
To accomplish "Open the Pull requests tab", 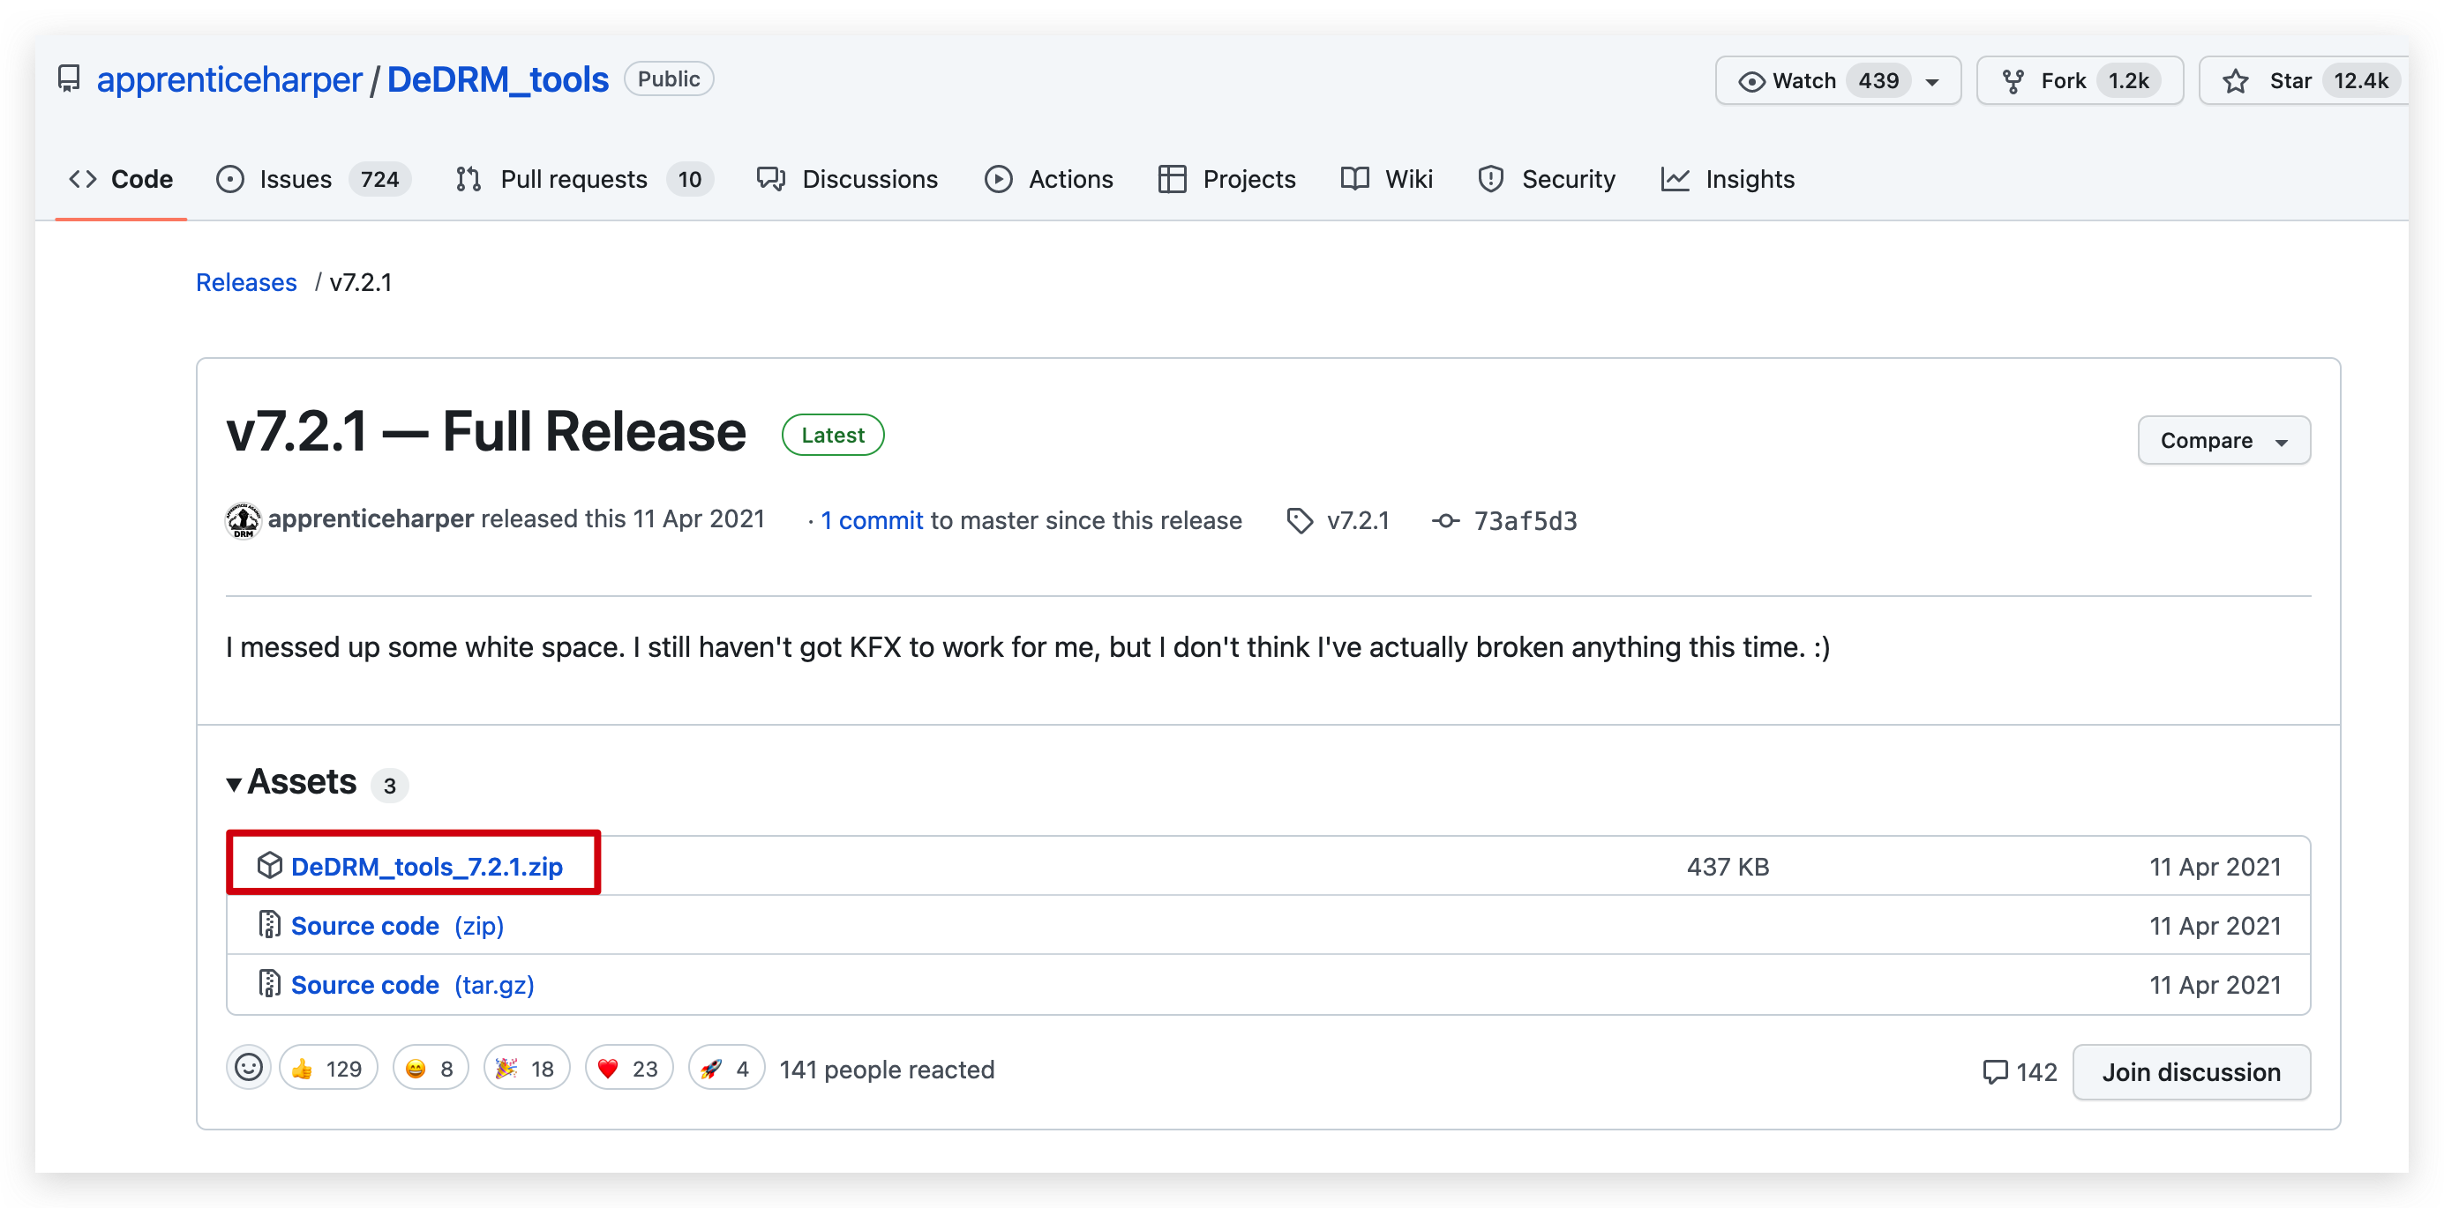I will (583, 178).
